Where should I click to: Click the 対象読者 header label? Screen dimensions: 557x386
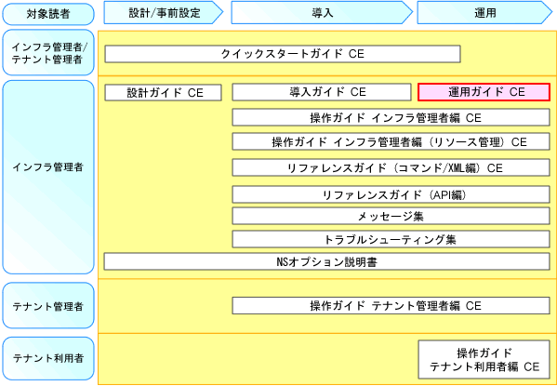coord(48,14)
